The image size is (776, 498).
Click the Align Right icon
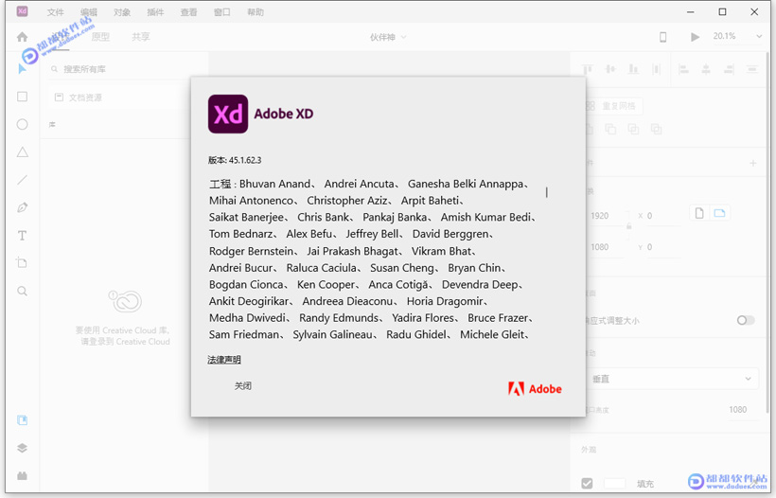click(729, 69)
